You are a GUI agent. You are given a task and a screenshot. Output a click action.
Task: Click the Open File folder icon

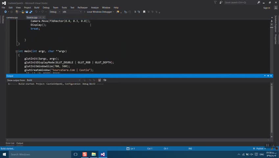[x=23, y=12]
